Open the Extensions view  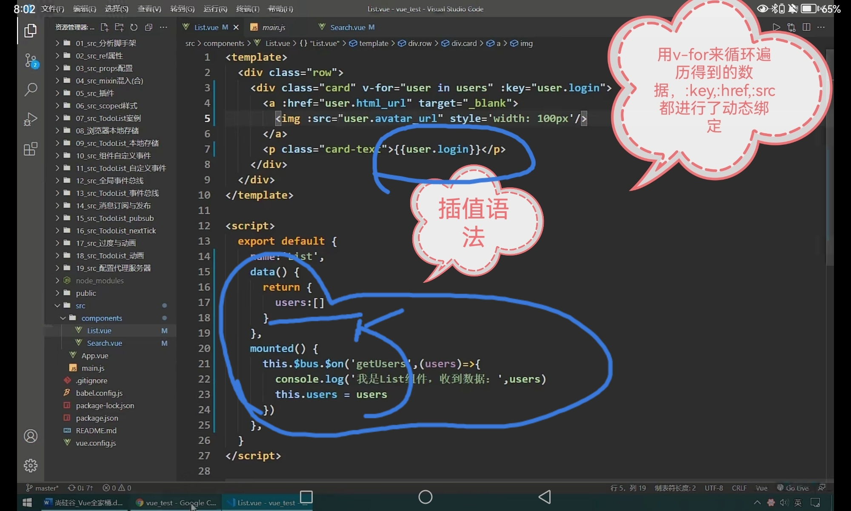[30, 149]
